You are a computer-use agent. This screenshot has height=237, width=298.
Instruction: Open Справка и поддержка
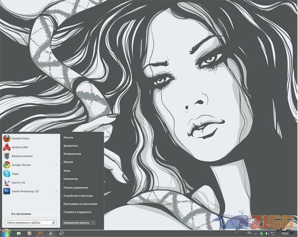pyautogui.click(x=77, y=212)
